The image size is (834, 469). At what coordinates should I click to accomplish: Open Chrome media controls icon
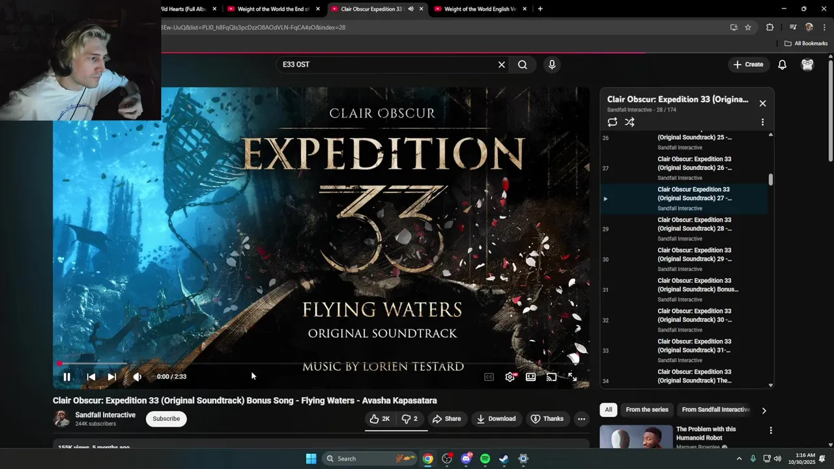coord(793,27)
